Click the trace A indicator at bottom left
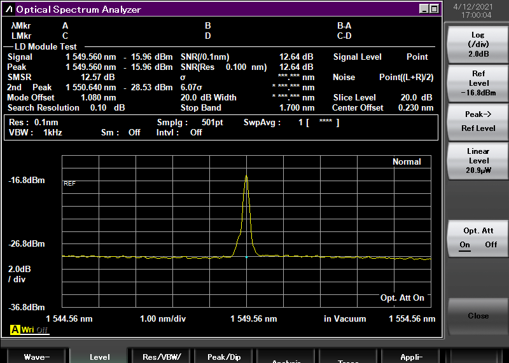 (15, 329)
